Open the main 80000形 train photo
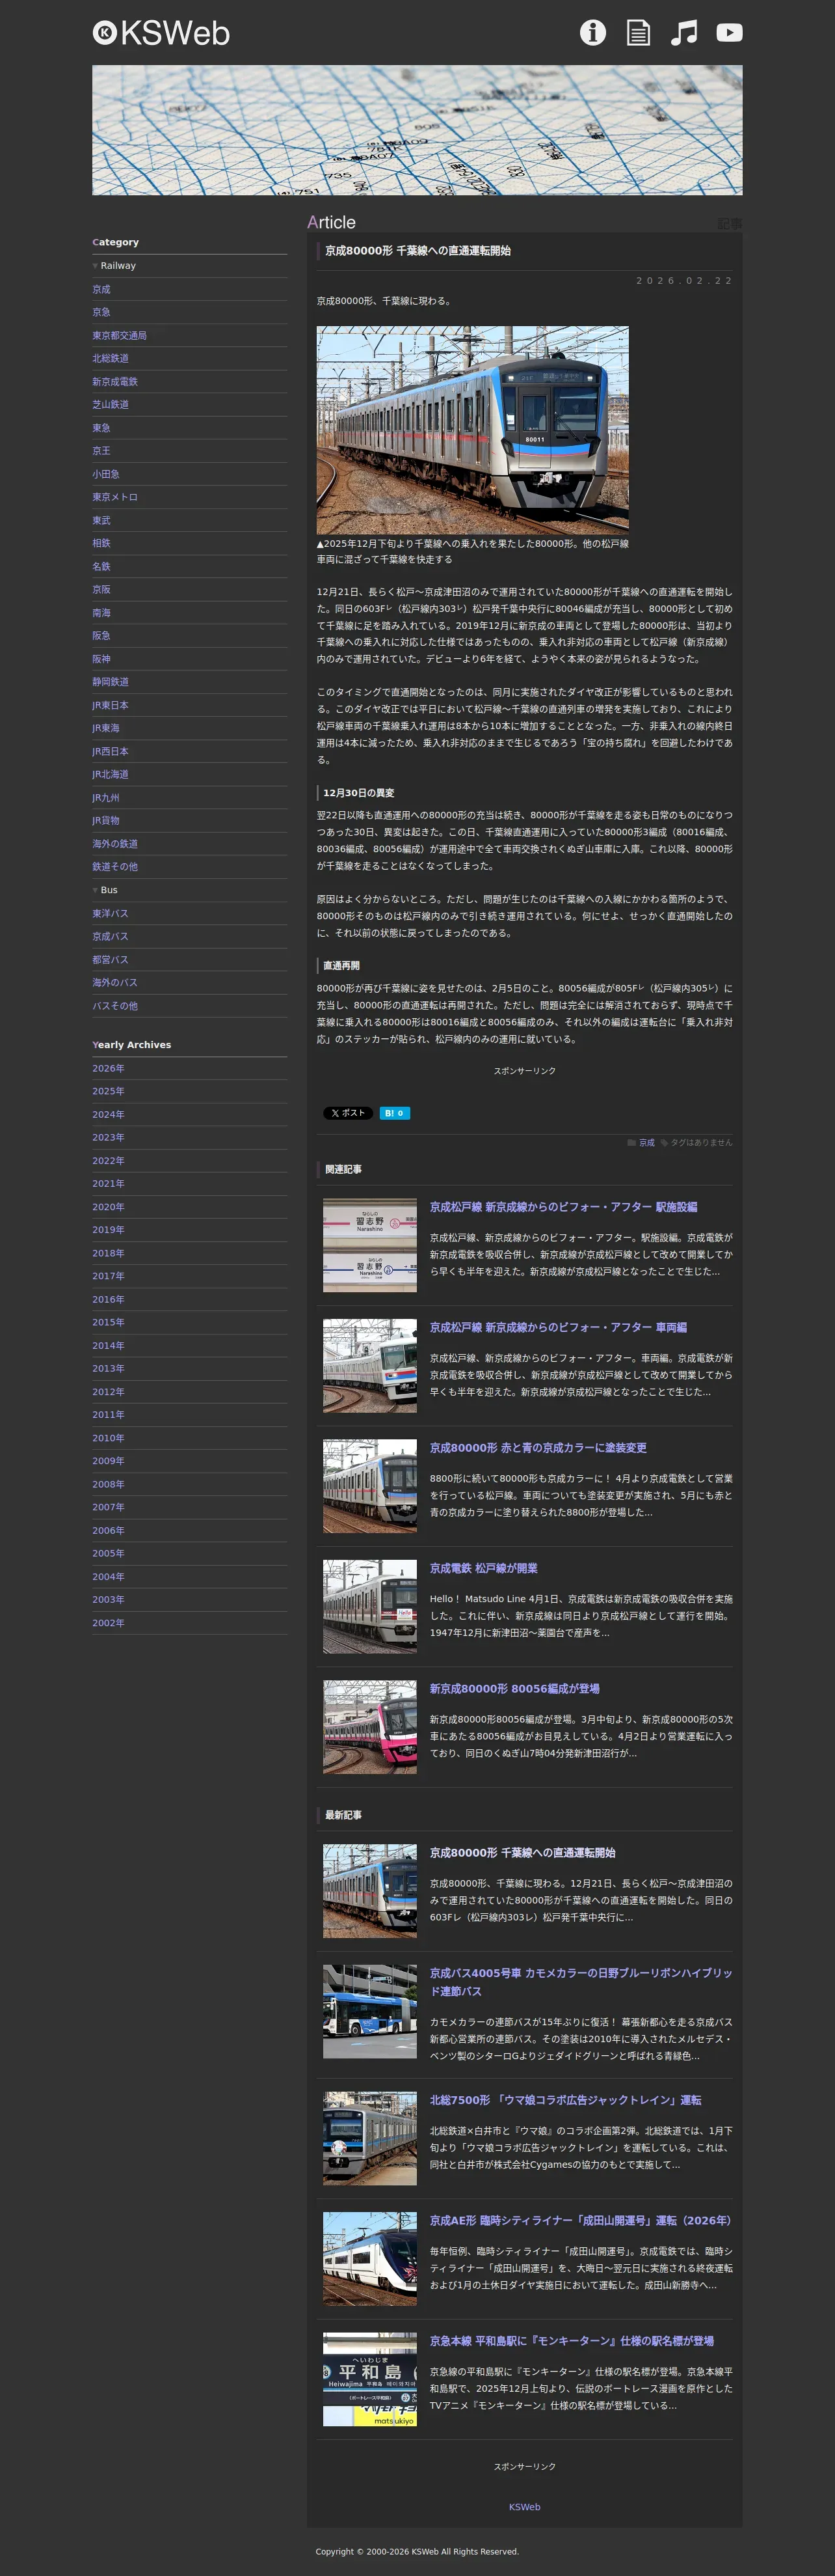 [472, 430]
